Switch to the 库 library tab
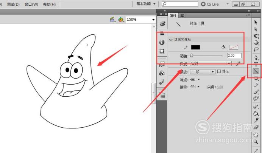This screenshot has height=153, width=262. [x=182, y=15]
